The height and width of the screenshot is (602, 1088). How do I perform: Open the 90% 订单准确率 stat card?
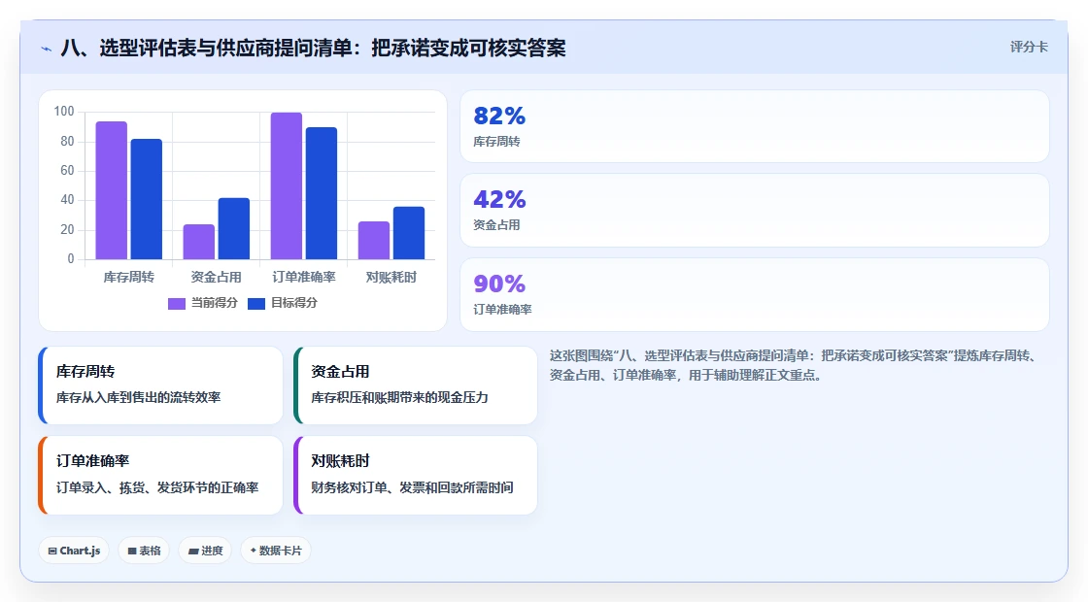[754, 295]
